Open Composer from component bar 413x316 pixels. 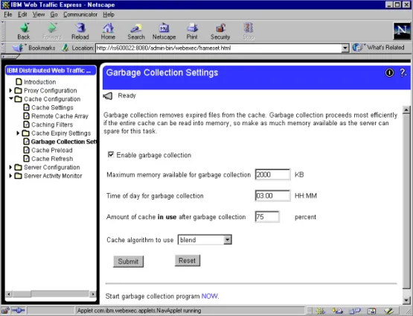[388, 311]
